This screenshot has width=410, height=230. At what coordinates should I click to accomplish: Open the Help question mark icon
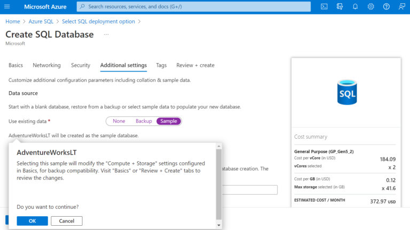[386, 6]
